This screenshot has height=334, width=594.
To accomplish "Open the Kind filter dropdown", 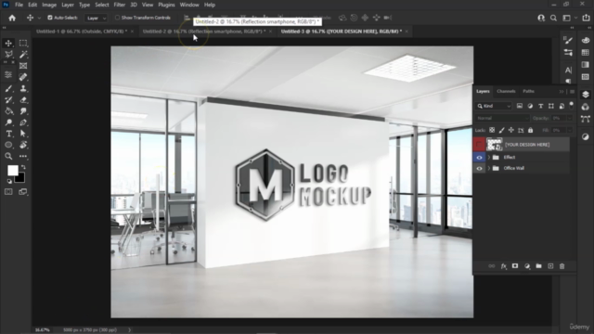I will [x=494, y=106].
